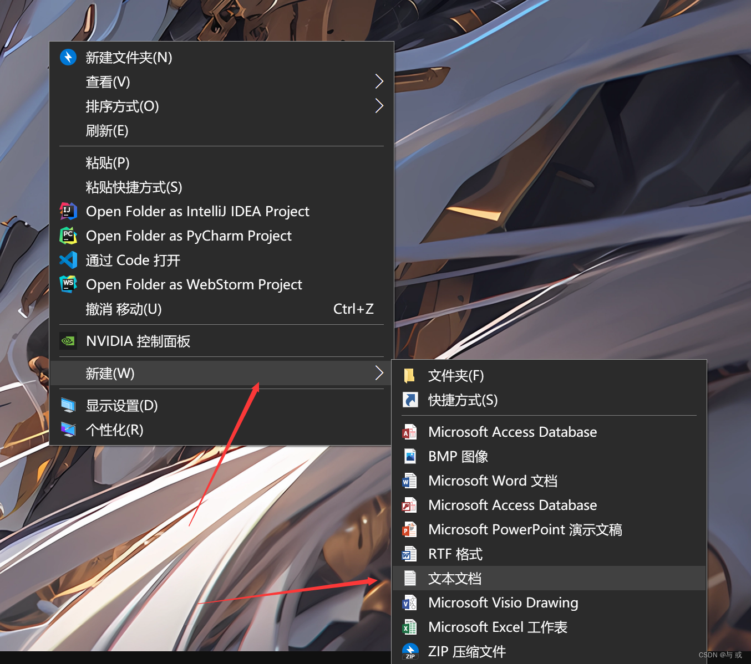Expand the 新建(W) submenu arrow
This screenshot has width=751, height=664.
[x=379, y=373]
